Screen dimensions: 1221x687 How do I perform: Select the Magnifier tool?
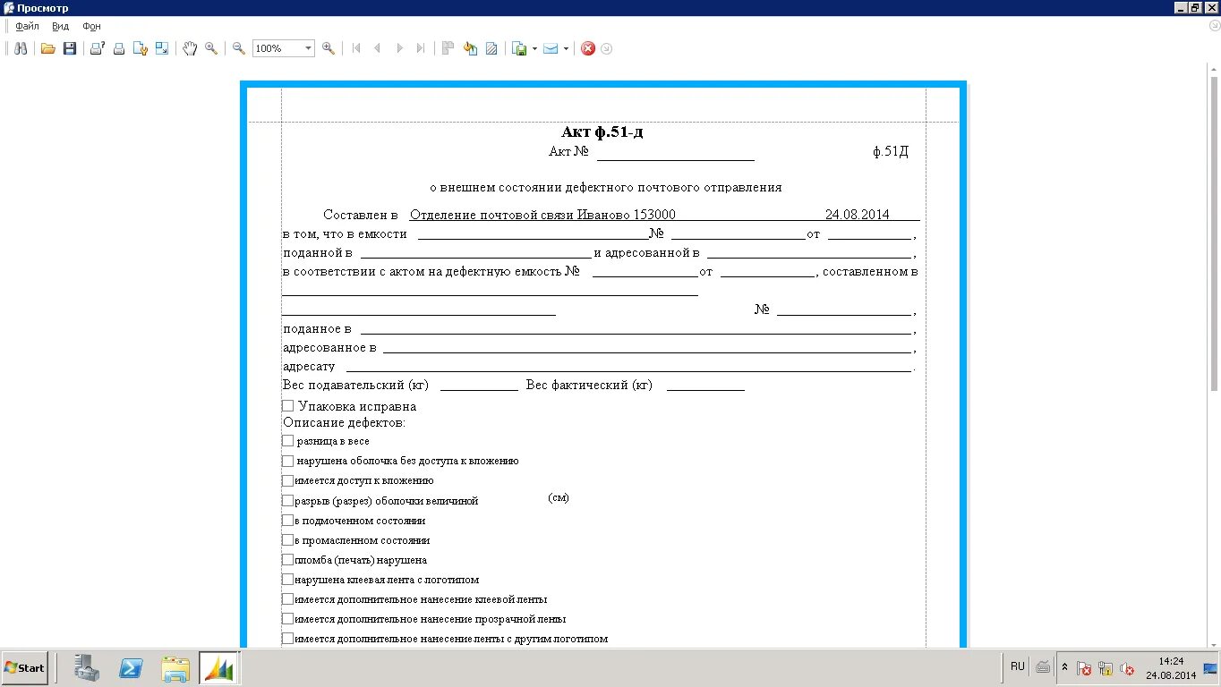(211, 48)
